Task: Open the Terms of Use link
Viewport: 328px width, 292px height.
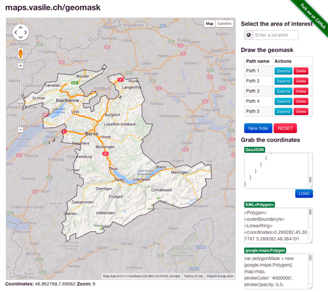Action: click(194, 276)
